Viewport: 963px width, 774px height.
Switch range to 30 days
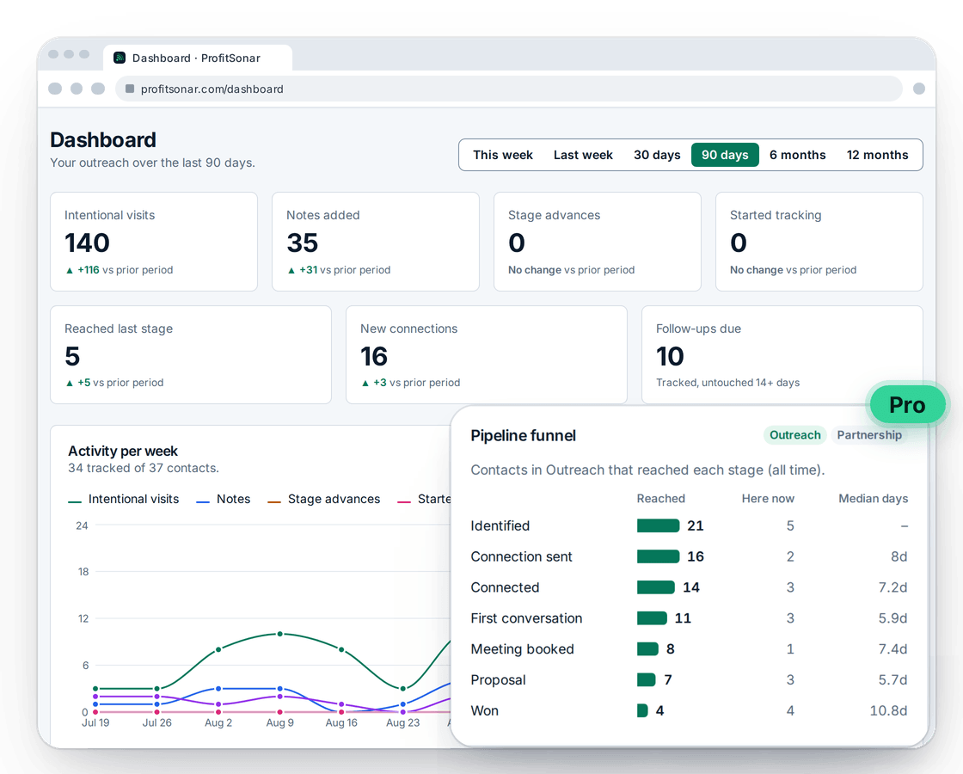pos(657,155)
